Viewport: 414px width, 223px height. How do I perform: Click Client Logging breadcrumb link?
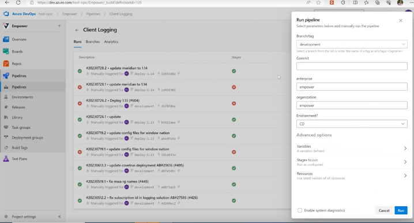coord(121,14)
